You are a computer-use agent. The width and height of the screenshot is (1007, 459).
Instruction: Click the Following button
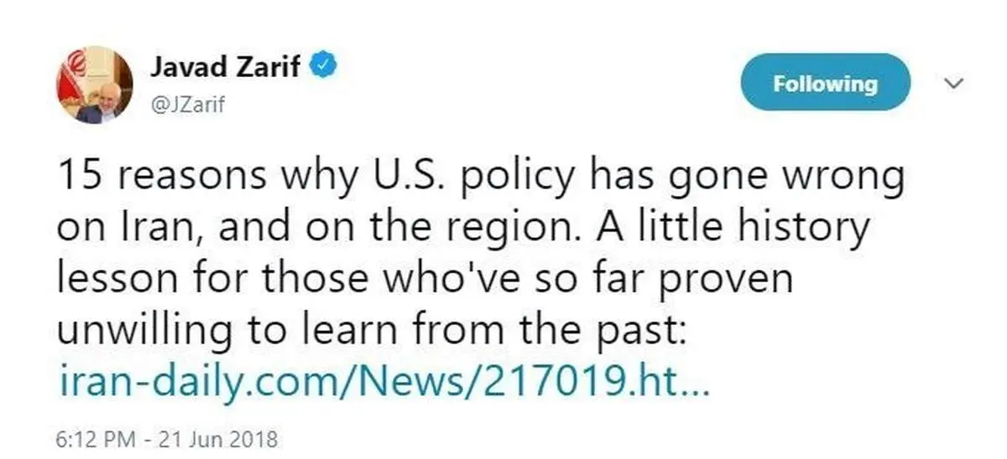pyautogui.click(x=825, y=82)
